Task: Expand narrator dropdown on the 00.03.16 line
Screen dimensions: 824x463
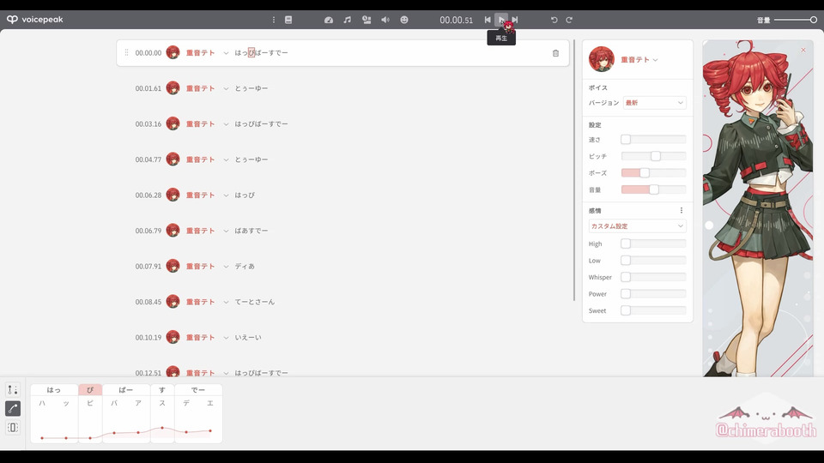Action: pos(226,124)
